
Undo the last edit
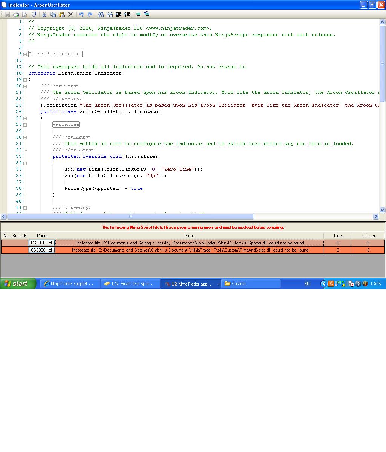click(x=81, y=14)
